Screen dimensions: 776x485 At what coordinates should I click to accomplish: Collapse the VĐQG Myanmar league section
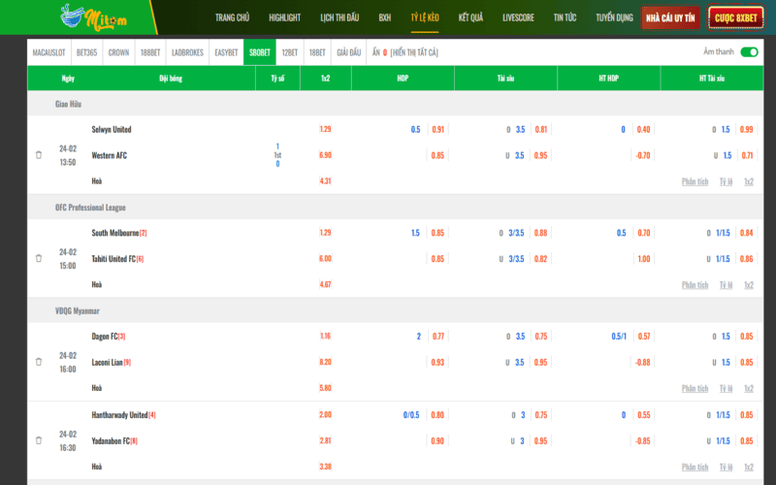pyautogui.click(x=81, y=310)
